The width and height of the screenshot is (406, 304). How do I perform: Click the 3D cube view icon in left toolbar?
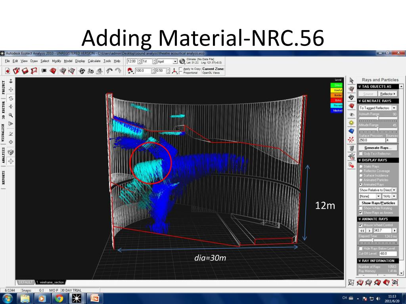pyautogui.click(x=11, y=152)
